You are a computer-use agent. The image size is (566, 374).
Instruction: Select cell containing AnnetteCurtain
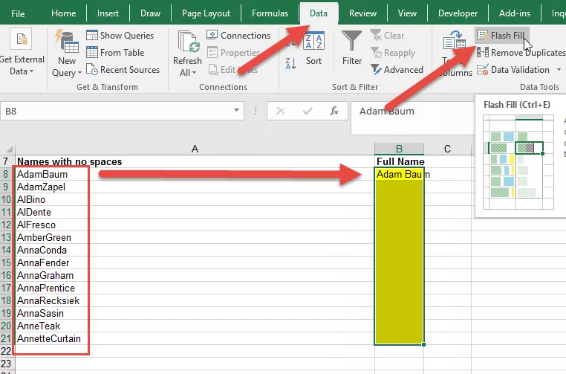point(195,338)
